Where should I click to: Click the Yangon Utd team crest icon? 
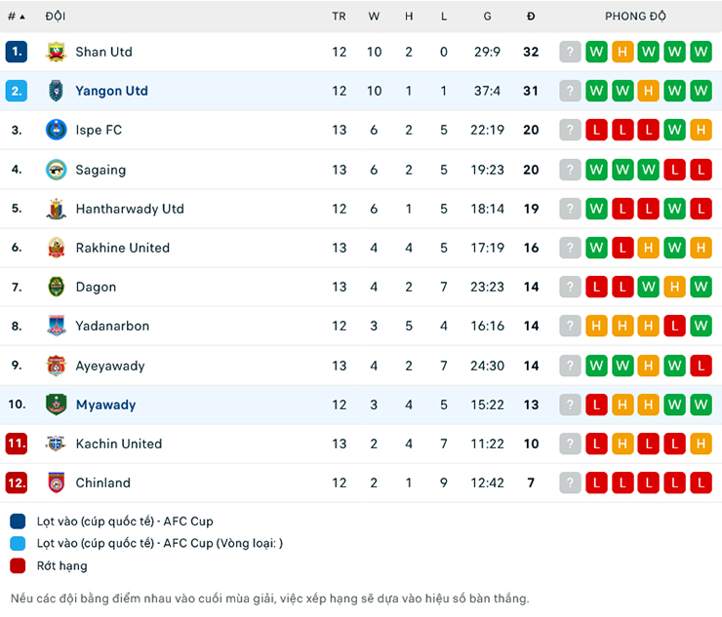57,91
